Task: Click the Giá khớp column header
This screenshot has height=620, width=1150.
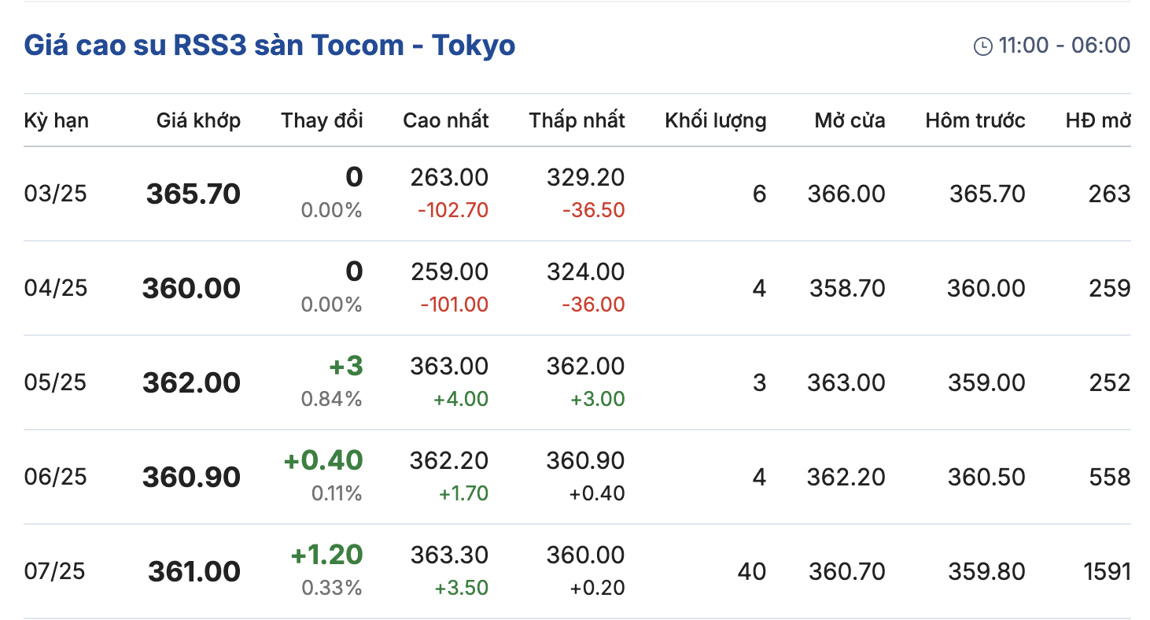Action: (x=198, y=120)
